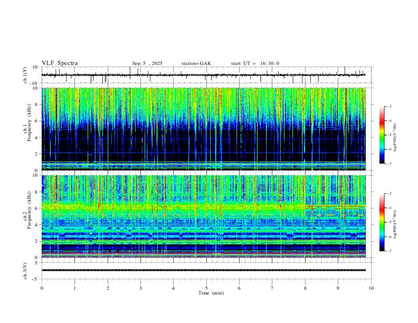Viewport: 418px width, 323px height.
Task: Click the time axis tick label '3'
Action: (x=140, y=288)
